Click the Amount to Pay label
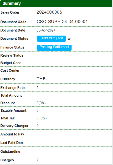The height and width of the screenshot is (165, 113). click(x=12, y=134)
